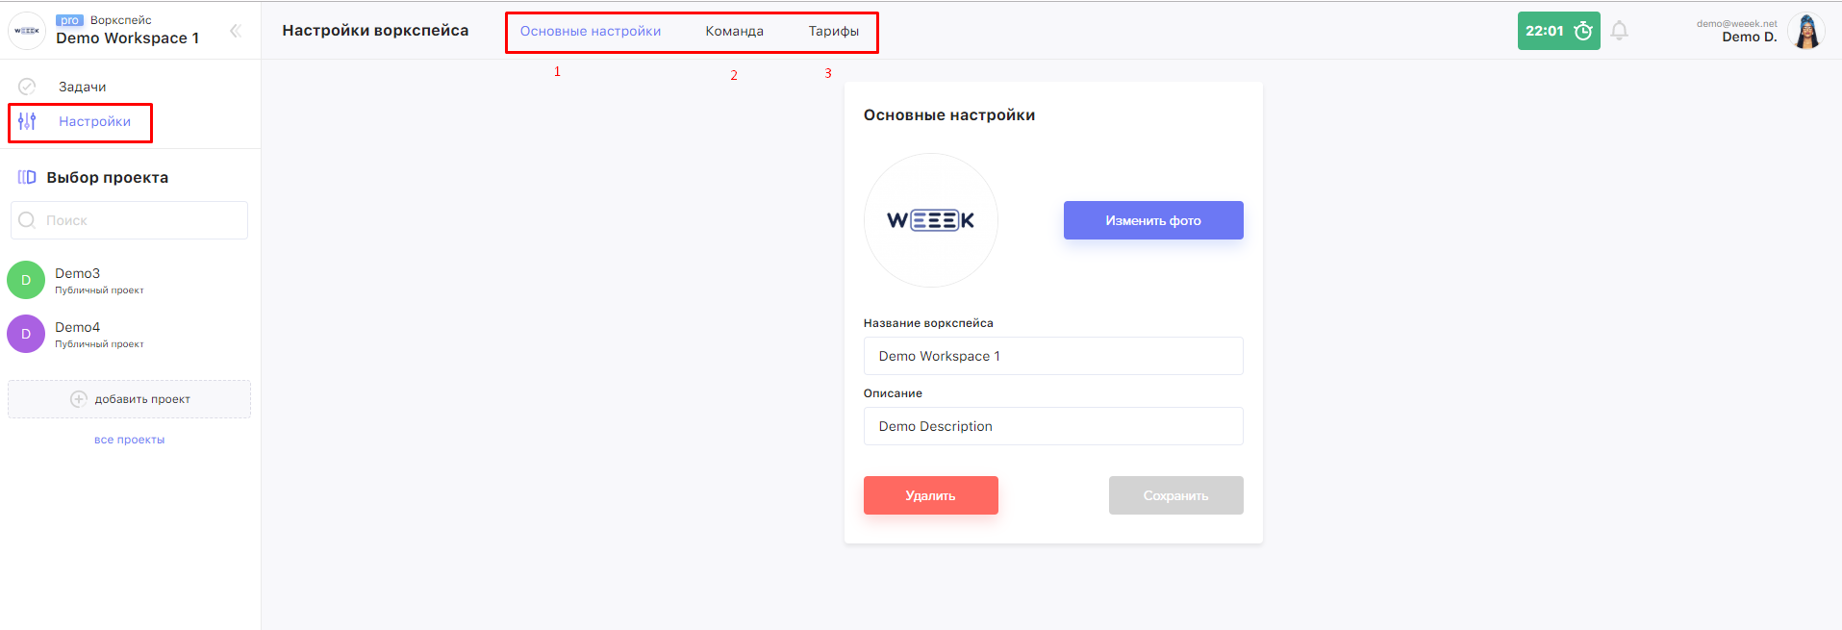Click the search magnifier icon

pyautogui.click(x=27, y=220)
